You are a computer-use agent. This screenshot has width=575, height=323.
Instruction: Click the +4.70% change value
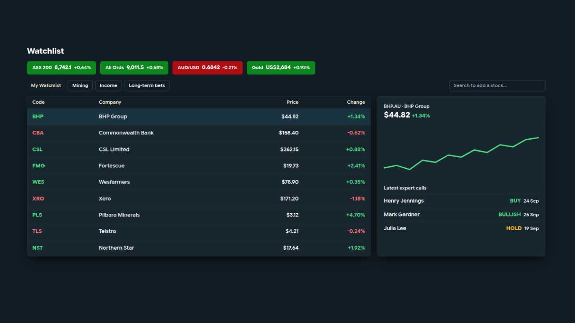[356, 215]
